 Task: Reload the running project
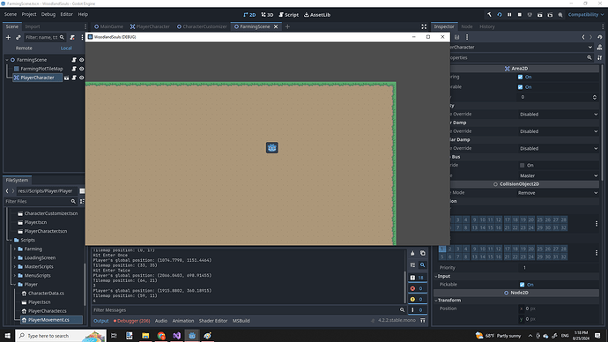pyautogui.click(x=500, y=15)
